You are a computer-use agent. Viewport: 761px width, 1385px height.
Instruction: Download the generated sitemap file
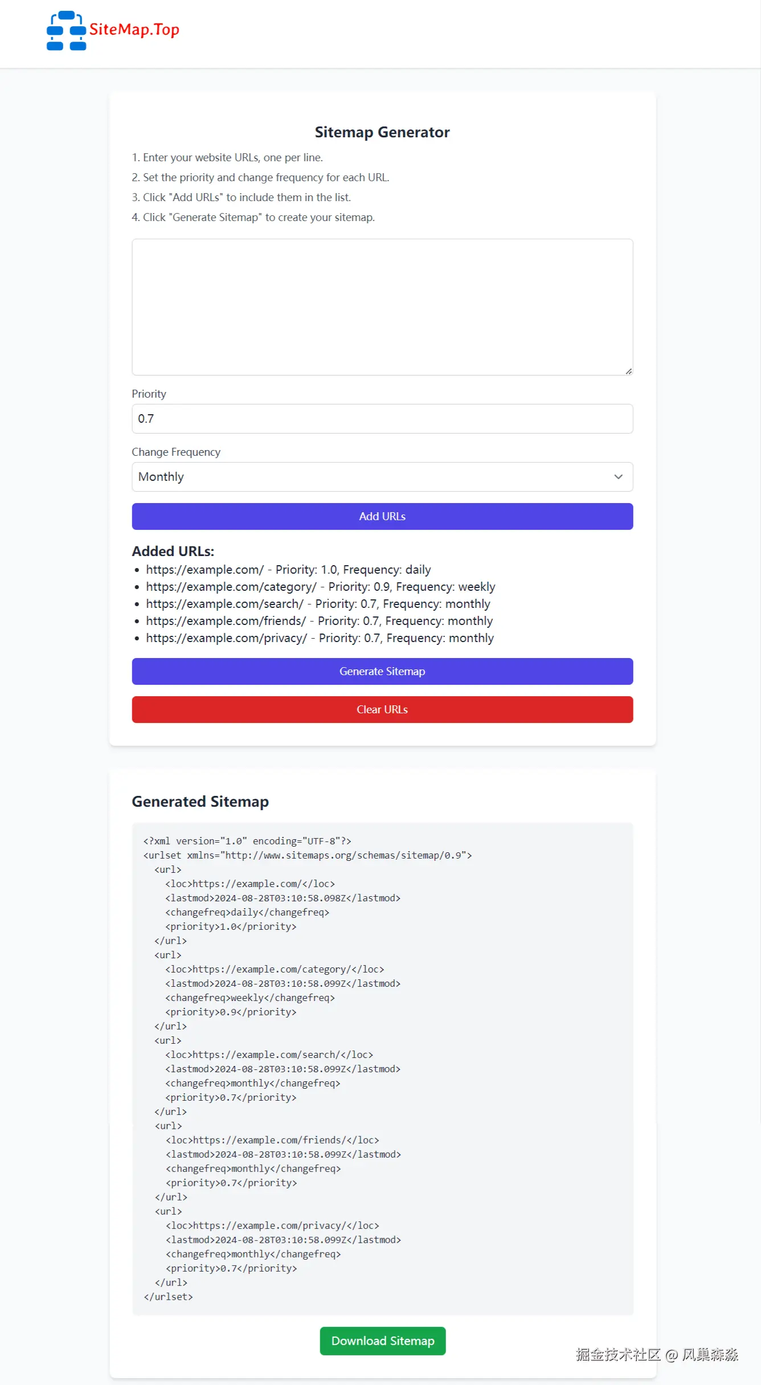(382, 1341)
